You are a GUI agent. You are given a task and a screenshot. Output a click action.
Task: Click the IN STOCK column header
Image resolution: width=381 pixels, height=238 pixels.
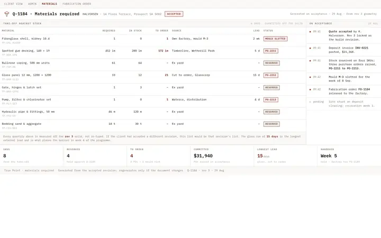pyautogui.click(x=135, y=31)
